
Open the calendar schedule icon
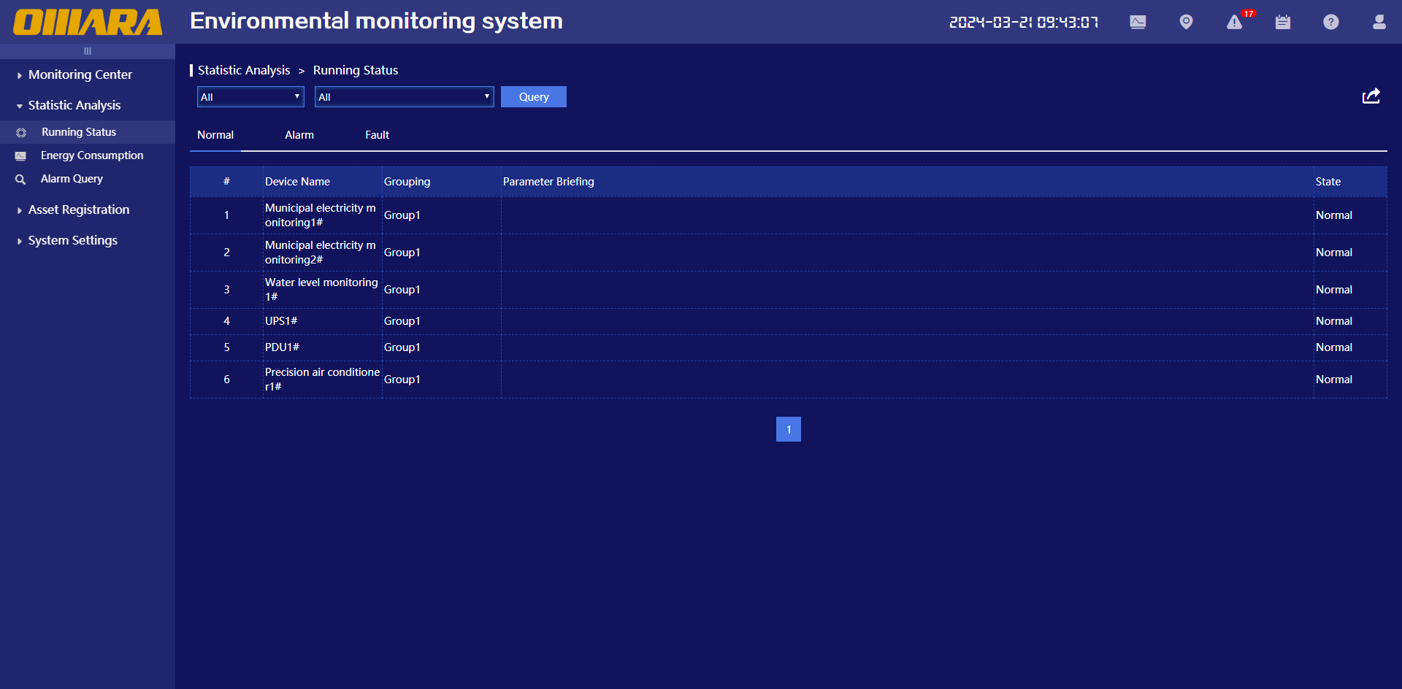click(1283, 22)
